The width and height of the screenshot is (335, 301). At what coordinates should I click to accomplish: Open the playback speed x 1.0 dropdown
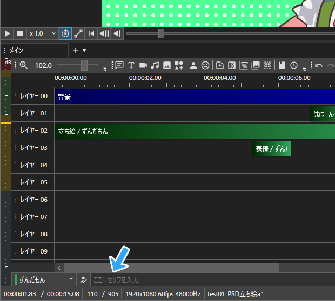42,33
